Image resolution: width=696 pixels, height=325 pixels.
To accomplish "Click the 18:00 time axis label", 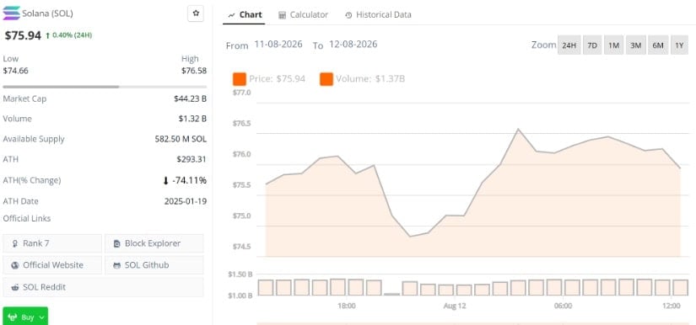I will coord(346,306).
